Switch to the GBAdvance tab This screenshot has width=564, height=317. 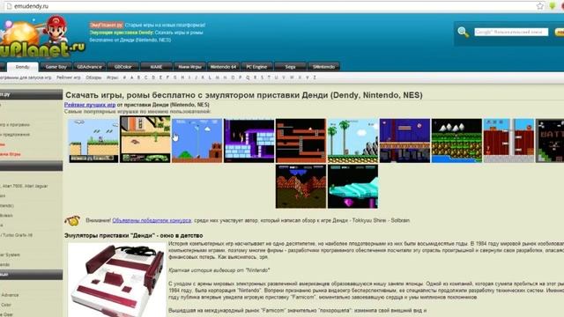89,67
